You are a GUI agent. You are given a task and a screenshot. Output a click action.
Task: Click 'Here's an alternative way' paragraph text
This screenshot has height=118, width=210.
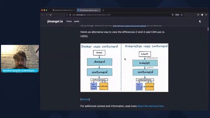pyautogui.click(x=122, y=34)
